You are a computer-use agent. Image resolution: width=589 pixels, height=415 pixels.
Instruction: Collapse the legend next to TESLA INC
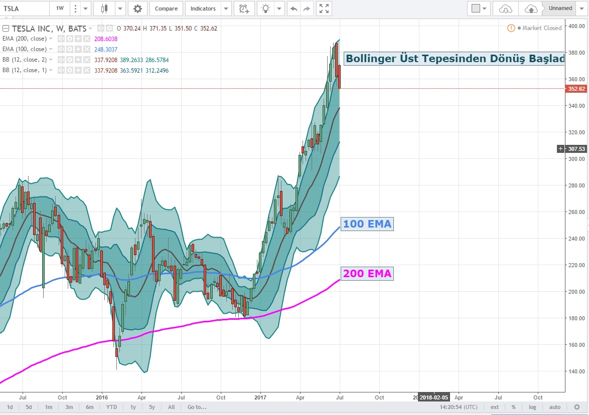(6, 28)
